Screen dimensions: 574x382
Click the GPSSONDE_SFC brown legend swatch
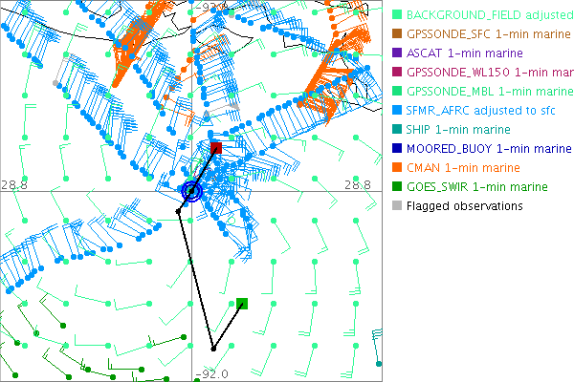point(397,34)
